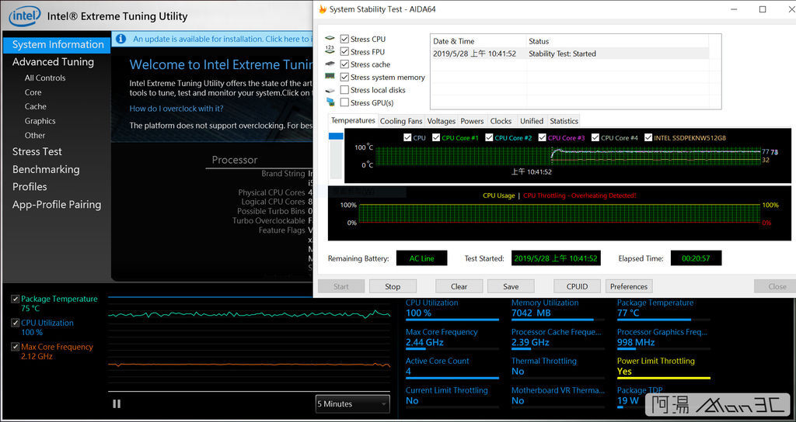This screenshot has width=796, height=422.
Task: Open the Clocks tab
Action: 501,121
